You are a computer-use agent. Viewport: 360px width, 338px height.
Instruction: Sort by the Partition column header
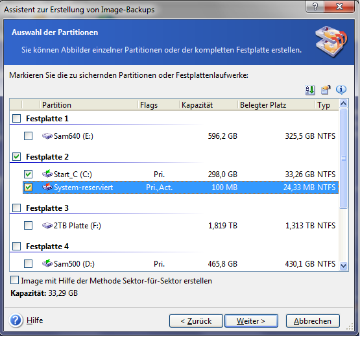click(89, 105)
